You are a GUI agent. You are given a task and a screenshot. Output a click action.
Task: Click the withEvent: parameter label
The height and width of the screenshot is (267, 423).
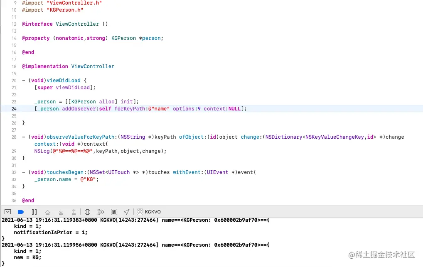tap(188, 172)
